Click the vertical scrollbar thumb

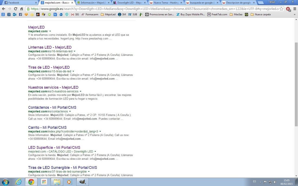pyautogui.click(x=296, y=84)
